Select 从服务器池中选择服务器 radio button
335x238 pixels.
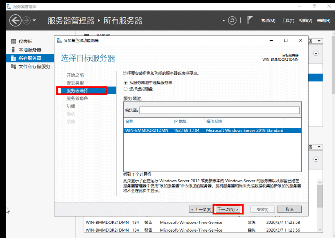[x=126, y=82]
